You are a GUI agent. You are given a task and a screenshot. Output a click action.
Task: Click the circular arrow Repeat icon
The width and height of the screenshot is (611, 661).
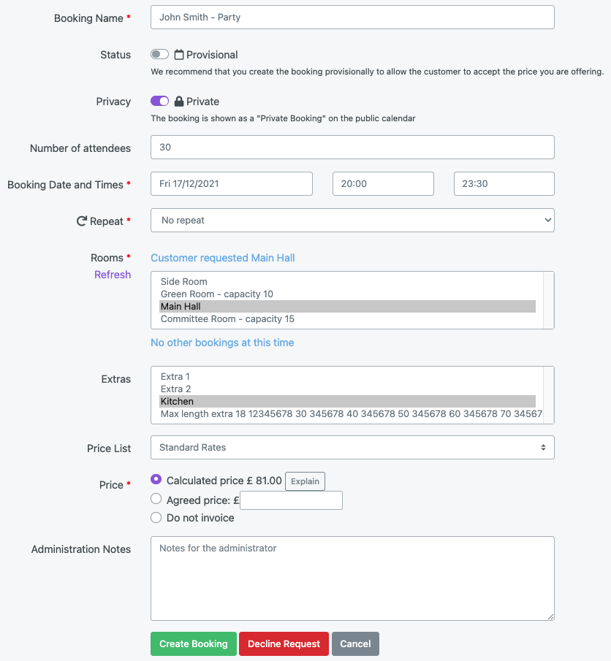pyautogui.click(x=81, y=221)
